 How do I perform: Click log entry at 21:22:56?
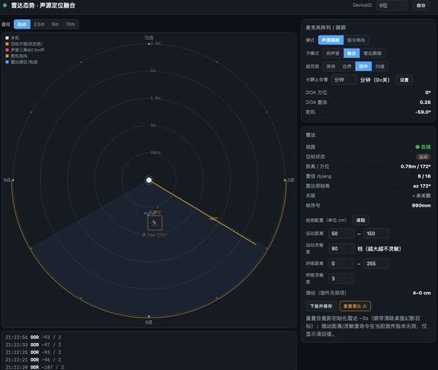[x=33, y=338]
